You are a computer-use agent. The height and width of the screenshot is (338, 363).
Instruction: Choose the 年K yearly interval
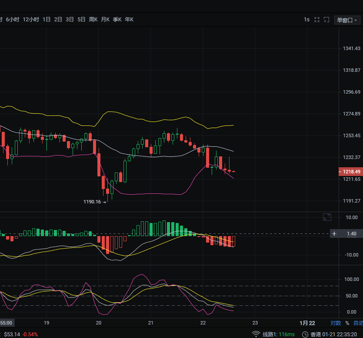point(129,20)
